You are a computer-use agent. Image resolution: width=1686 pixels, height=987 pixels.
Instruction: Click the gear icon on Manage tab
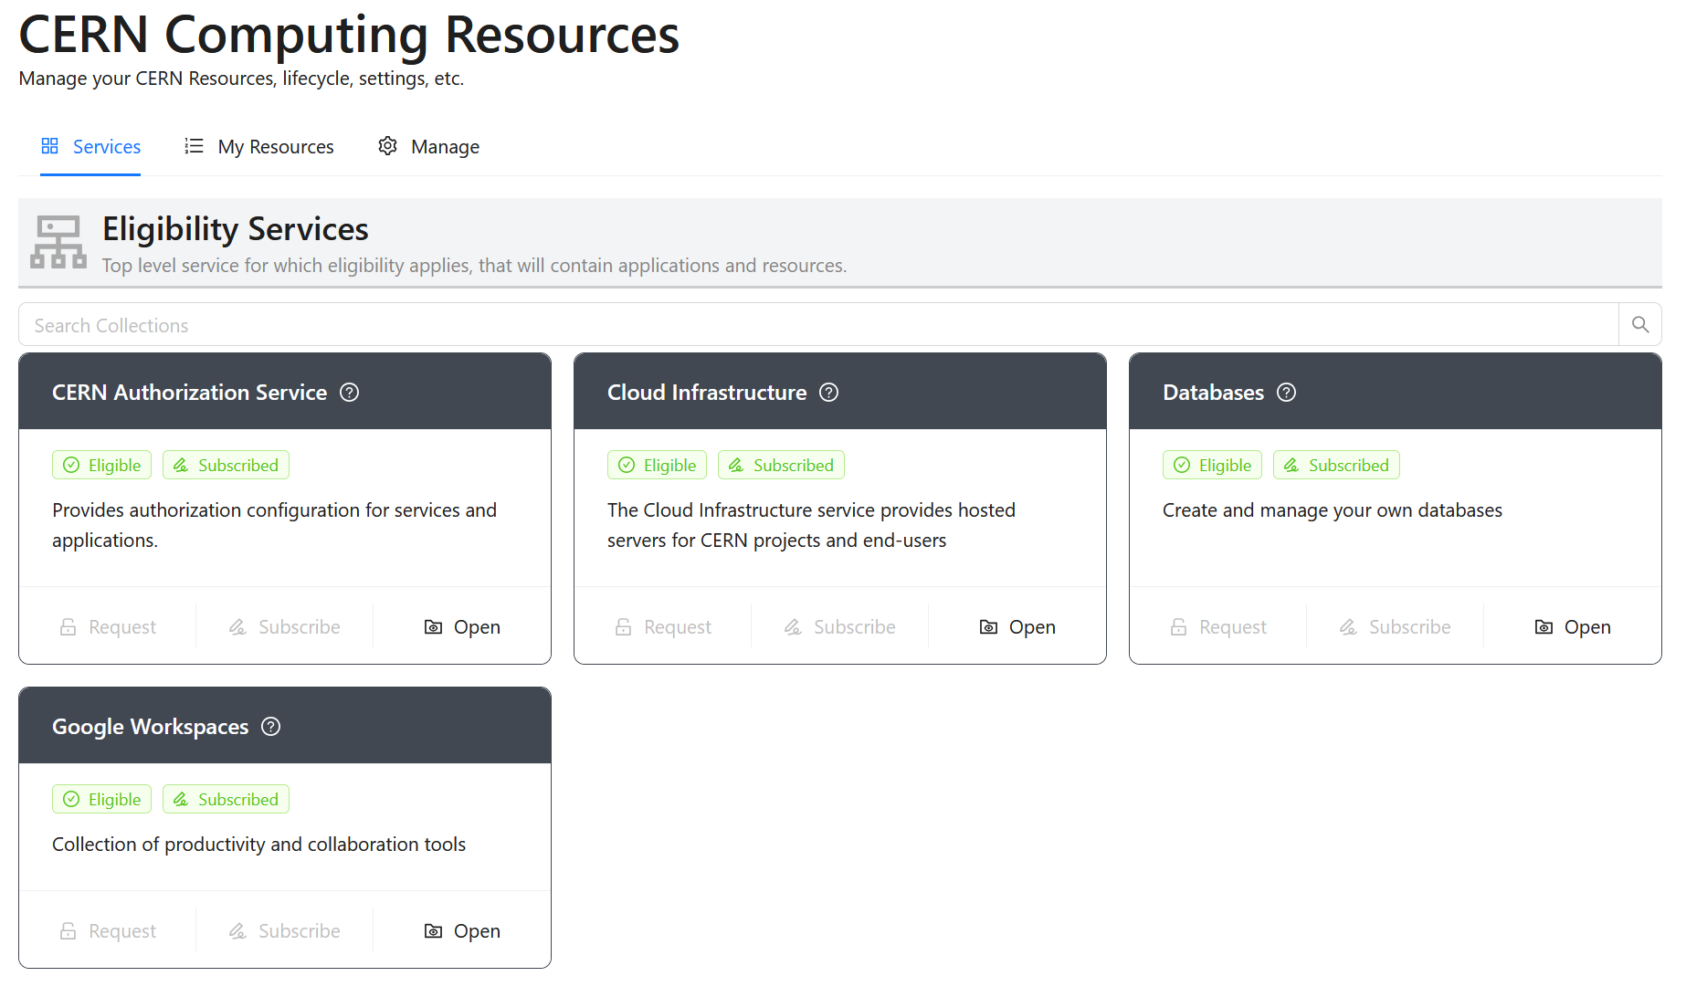point(387,146)
